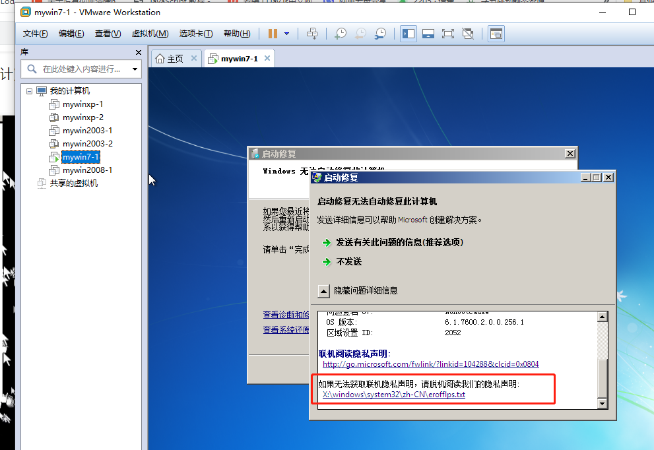Viewport: 654px width, 450px height.
Task: Enter full screen mode via toolbar icon
Action: click(x=448, y=34)
